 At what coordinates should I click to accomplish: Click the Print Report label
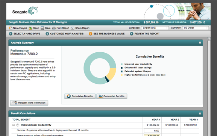click(63, 28)
